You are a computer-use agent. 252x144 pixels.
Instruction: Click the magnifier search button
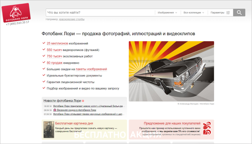239,12
